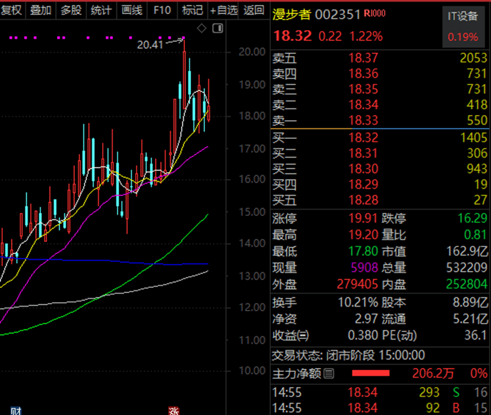Click the 主力净额 amount 206.2万
The image size is (491, 415).
pos(433,373)
